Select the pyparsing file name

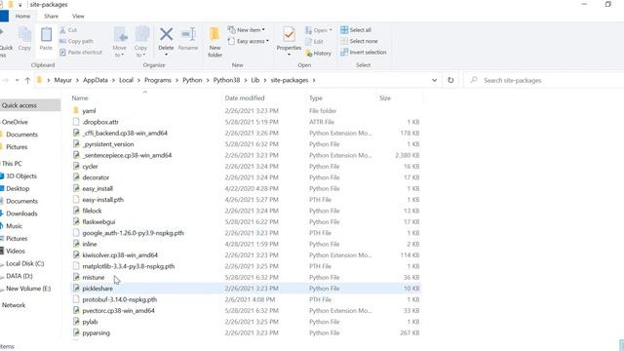tap(96, 332)
